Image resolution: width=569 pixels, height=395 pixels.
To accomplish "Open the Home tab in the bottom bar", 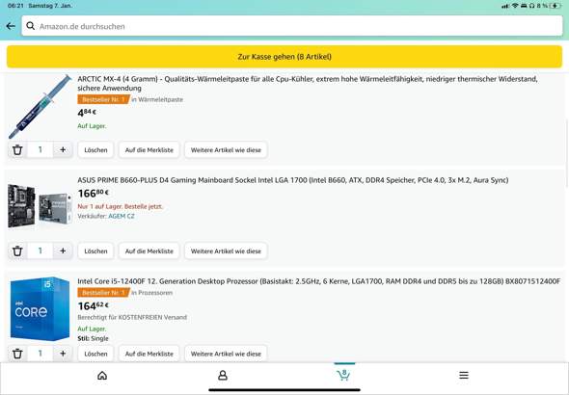I will coord(102,376).
